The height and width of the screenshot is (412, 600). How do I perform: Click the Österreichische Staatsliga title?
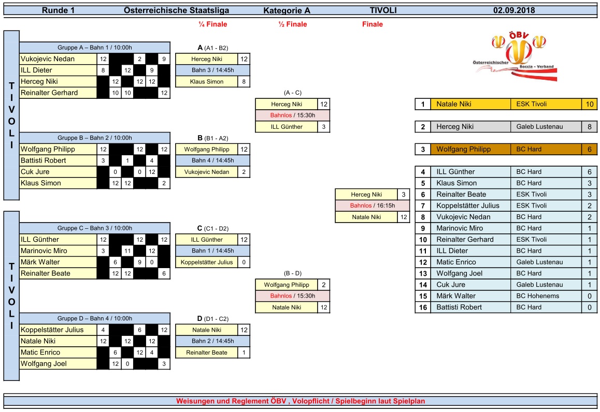pos(176,10)
